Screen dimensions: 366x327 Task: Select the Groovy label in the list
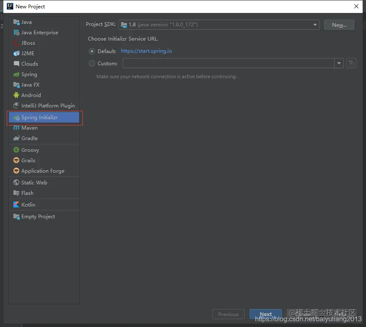click(x=30, y=150)
